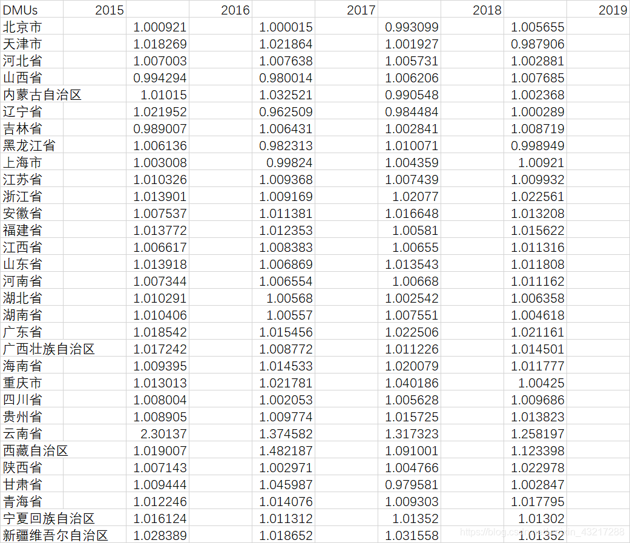This screenshot has width=630, height=543.
Task: Click cell with value 1.007685
Action: (x=535, y=77)
